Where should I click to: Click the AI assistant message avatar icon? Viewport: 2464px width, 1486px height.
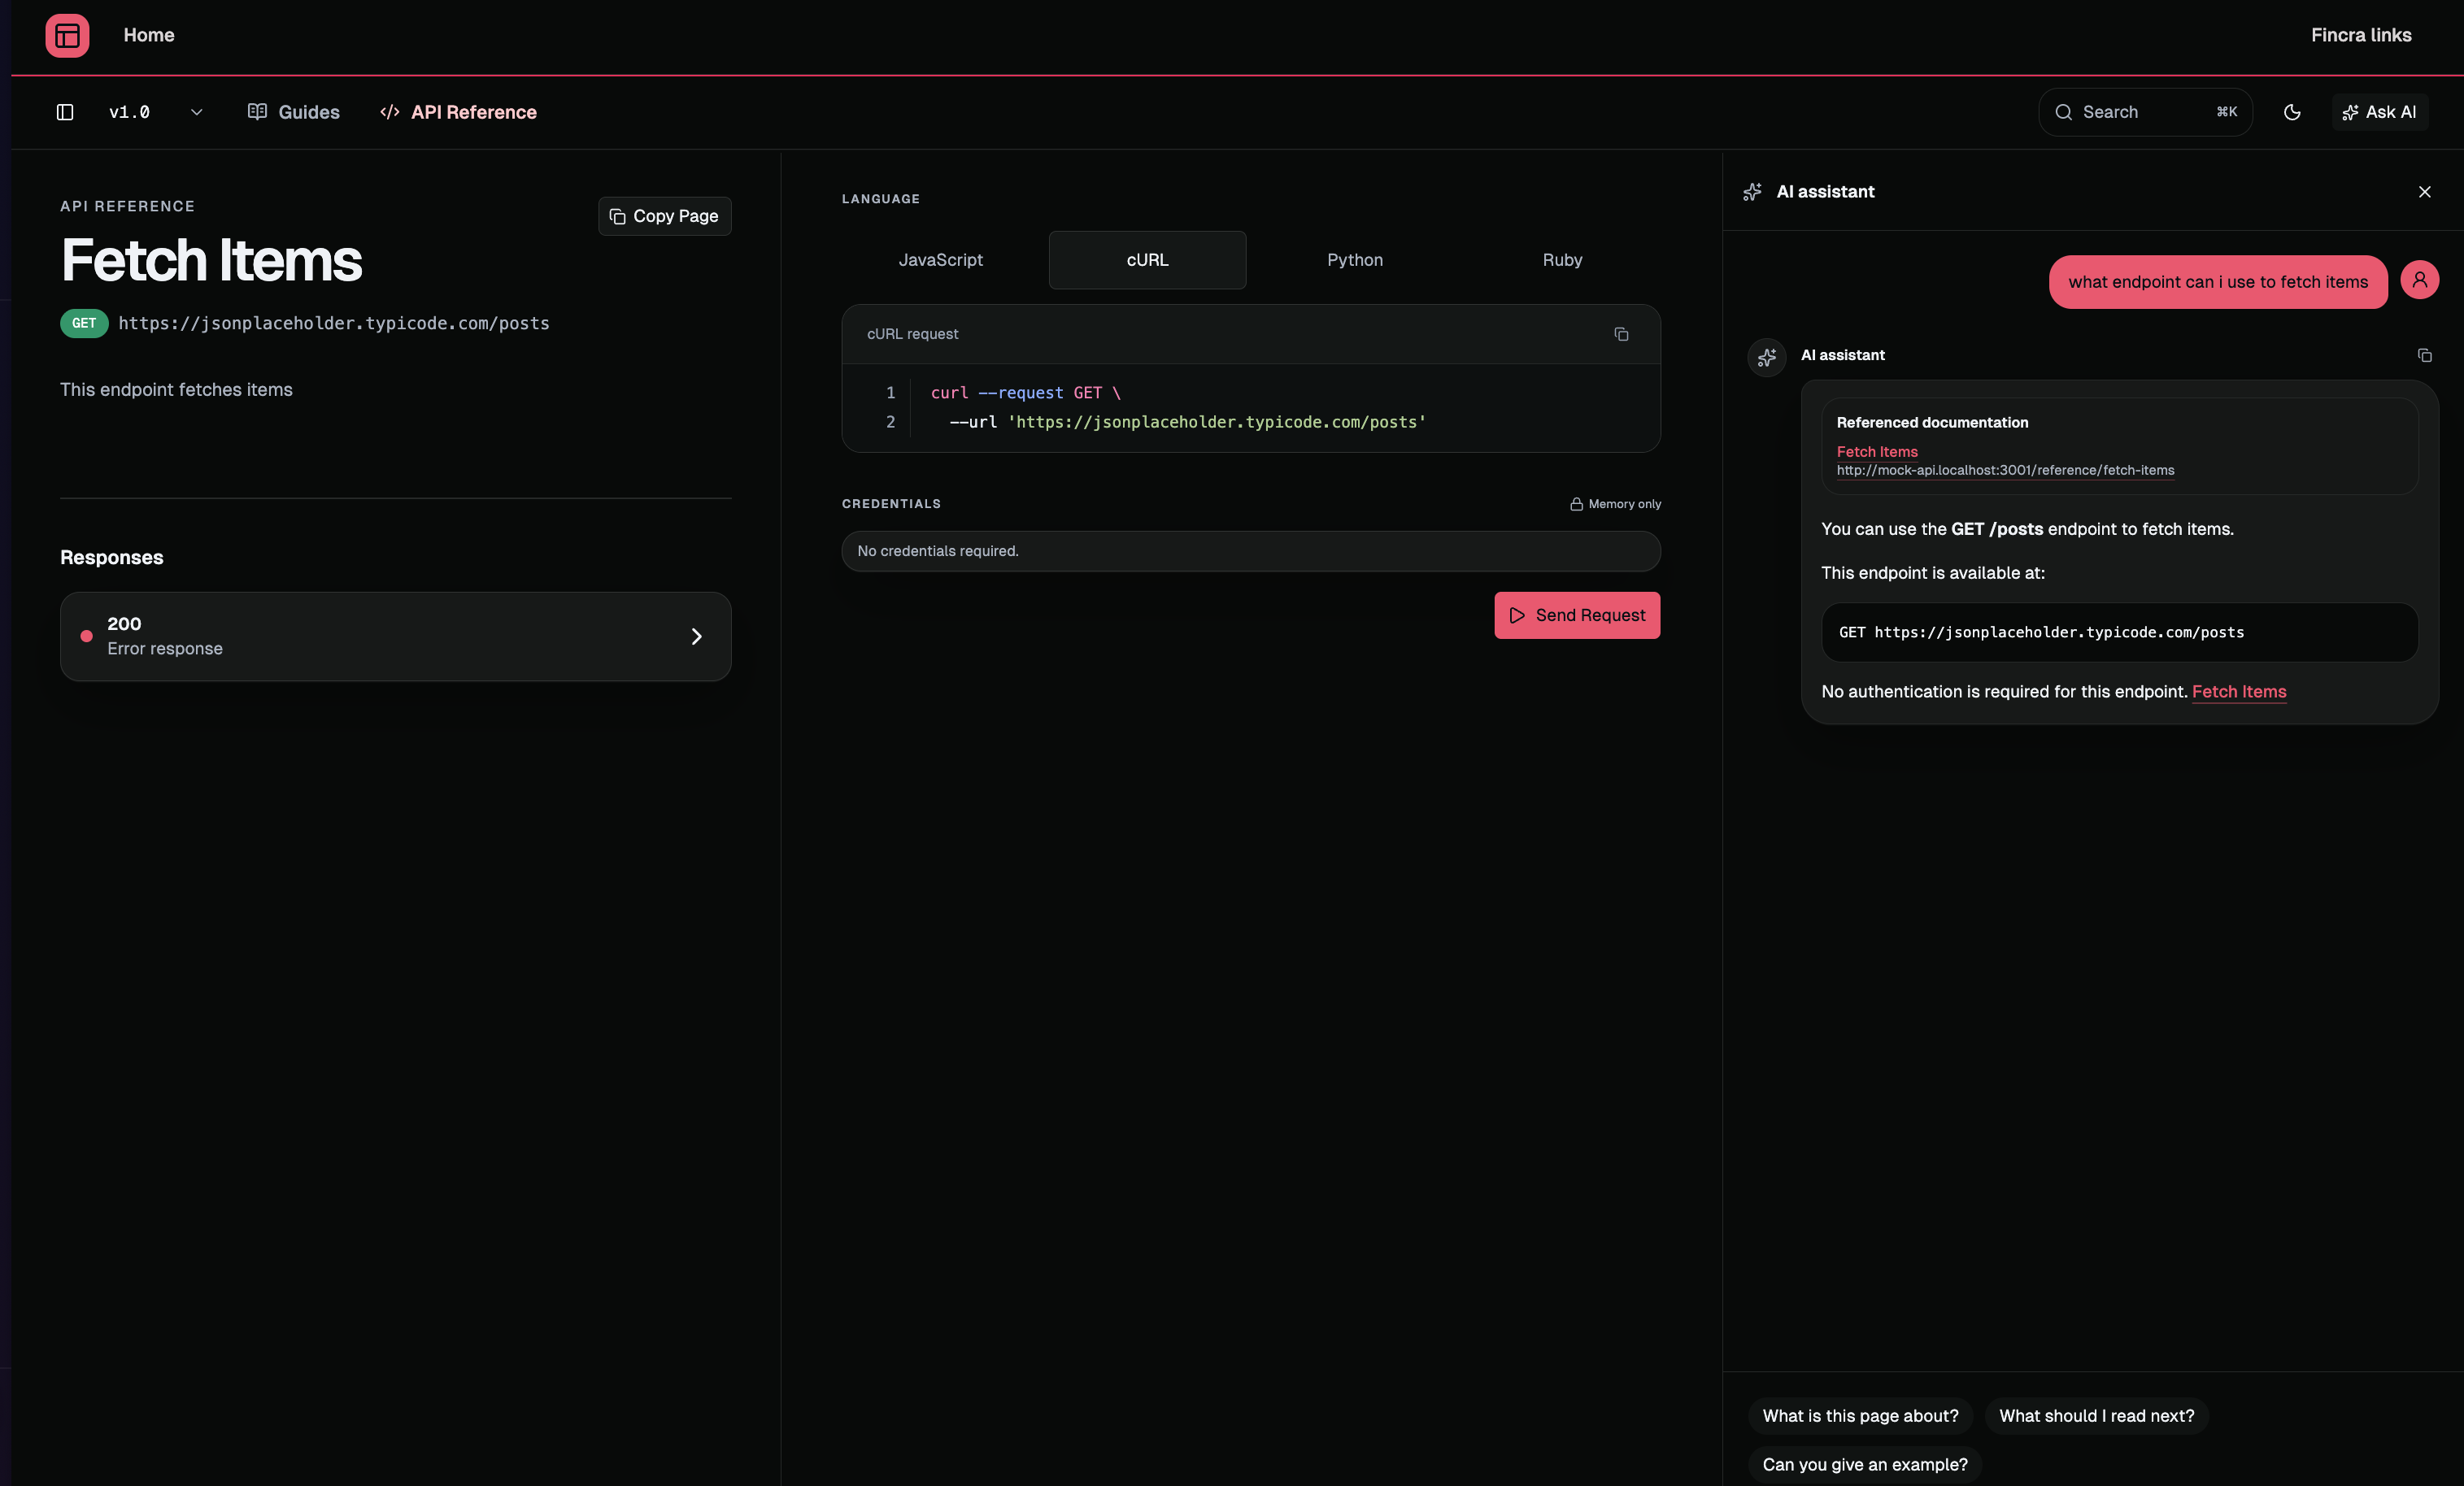click(1767, 357)
